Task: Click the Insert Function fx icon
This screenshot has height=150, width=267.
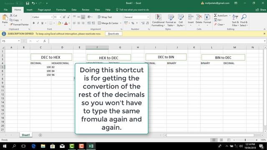Action: tap(45, 41)
